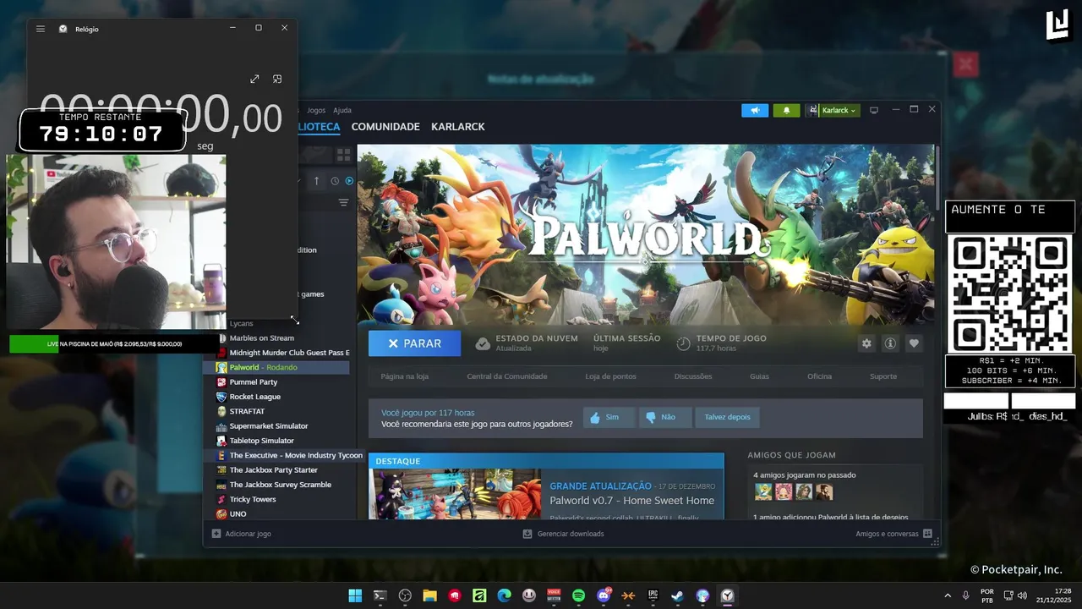Open OBS Studio from taskbar
The width and height of the screenshot is (1082, 609).
click(x=405, y=595)
